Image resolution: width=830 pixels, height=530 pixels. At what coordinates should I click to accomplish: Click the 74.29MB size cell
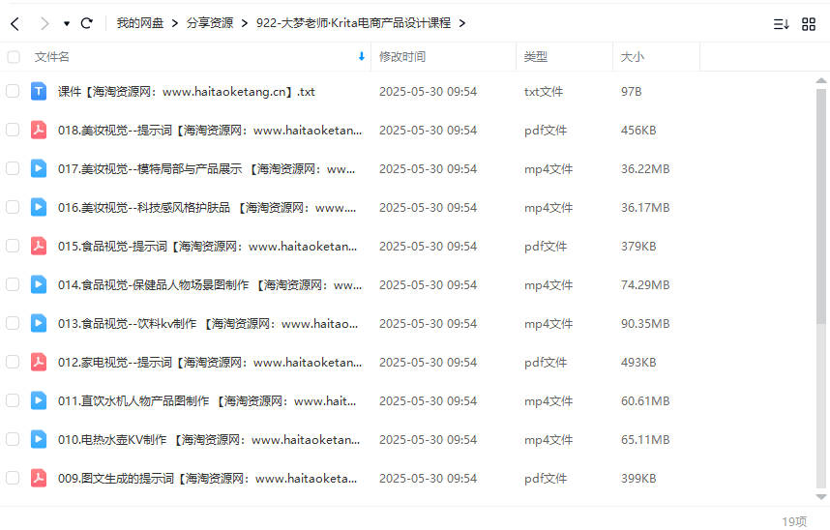tap(645, 285)
